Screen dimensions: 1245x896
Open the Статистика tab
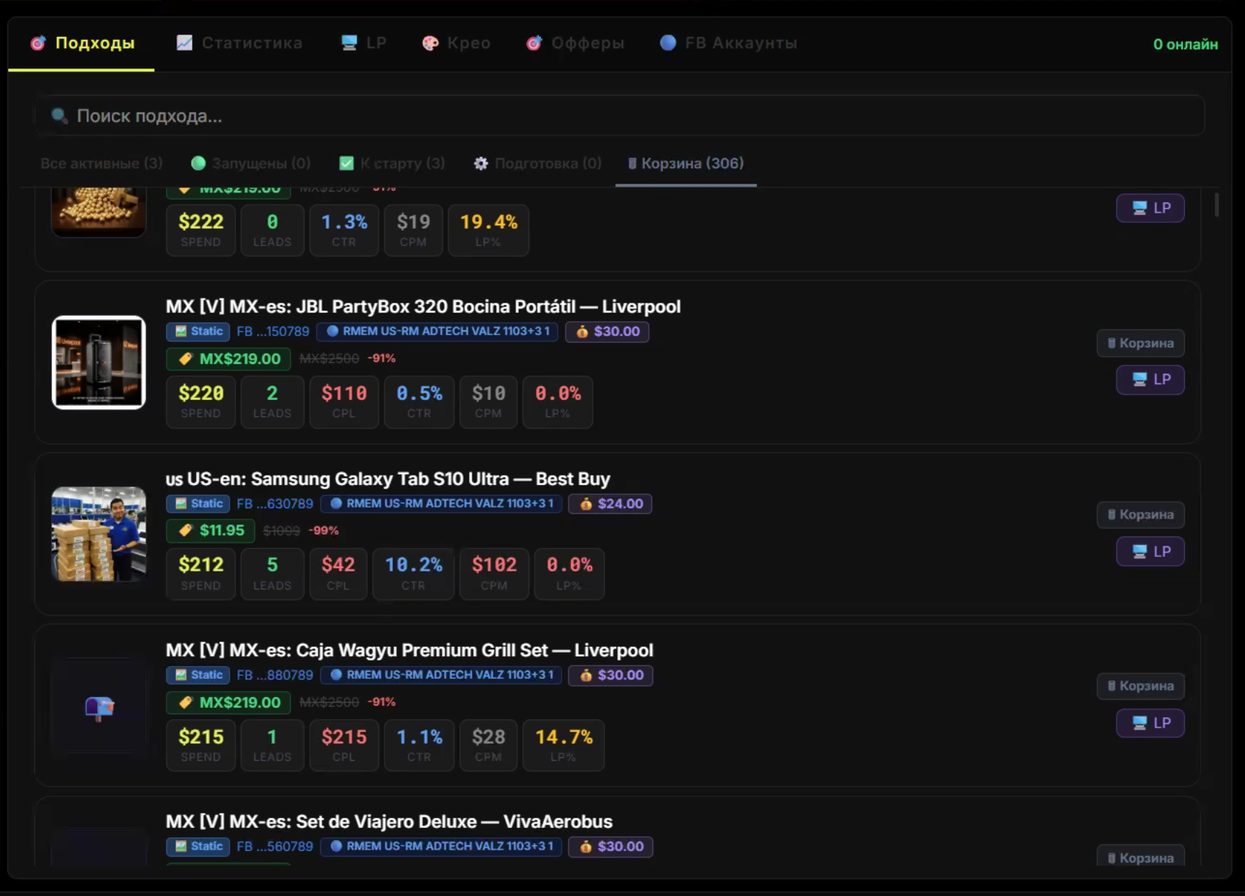coord(239,43)
